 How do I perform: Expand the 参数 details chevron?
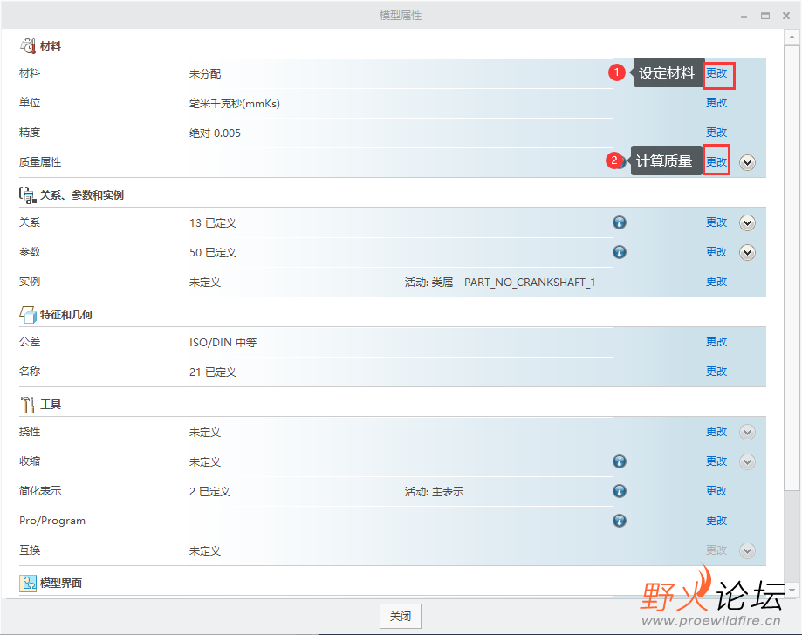tap(747, 253)
